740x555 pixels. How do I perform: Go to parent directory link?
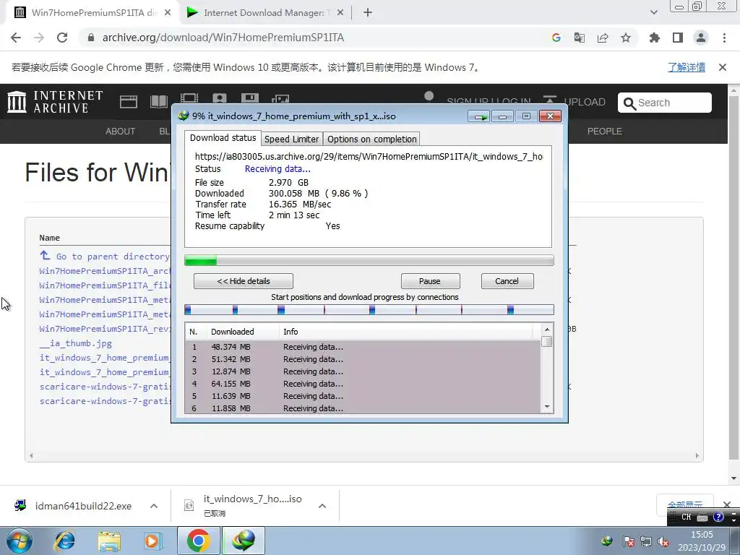[113, 257]
